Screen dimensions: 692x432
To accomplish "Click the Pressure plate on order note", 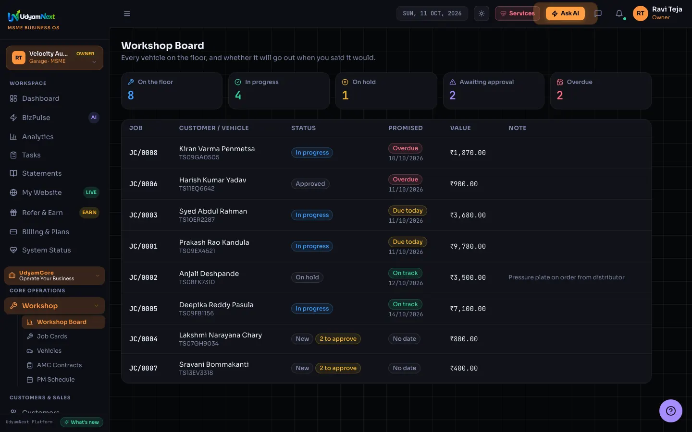I will [x=567, y=277].
